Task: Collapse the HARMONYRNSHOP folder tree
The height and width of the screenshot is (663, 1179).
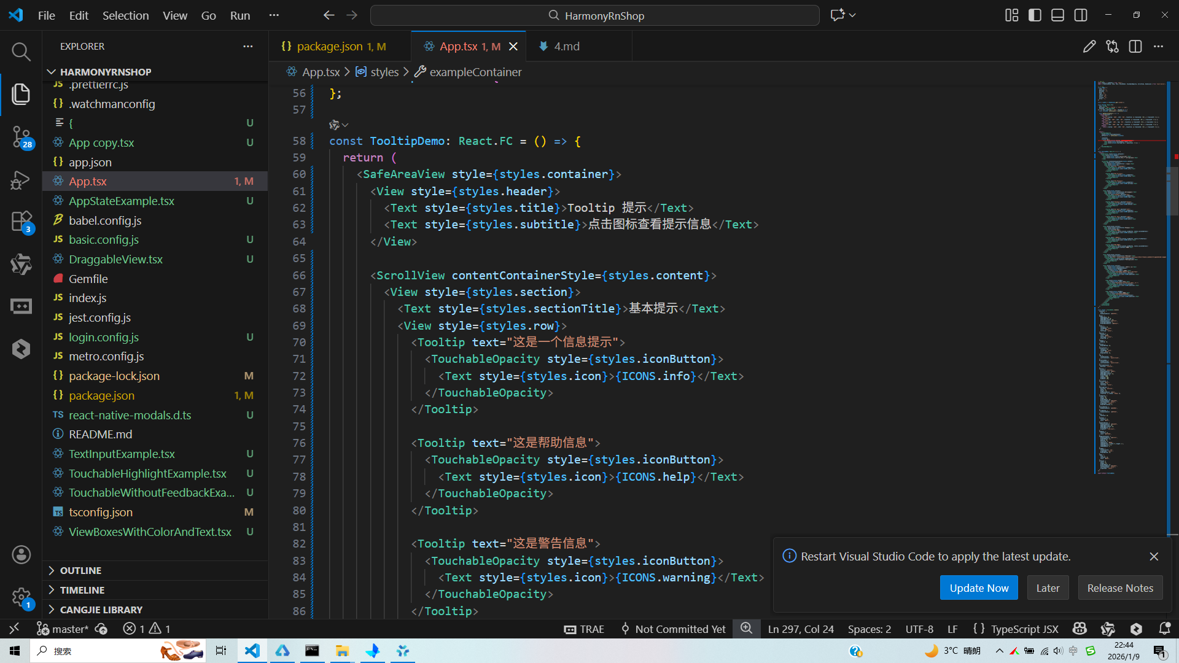Action: (105, 72)
